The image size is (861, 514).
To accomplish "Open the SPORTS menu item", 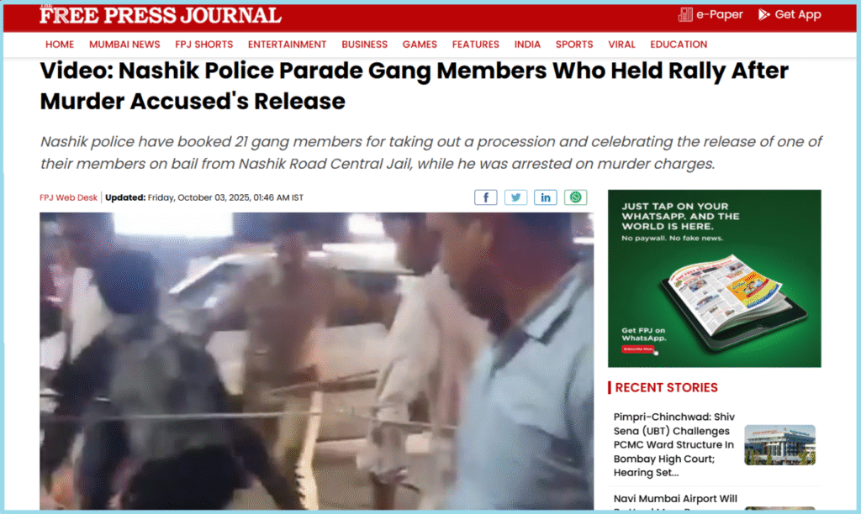I will click(x=574, y=45).
